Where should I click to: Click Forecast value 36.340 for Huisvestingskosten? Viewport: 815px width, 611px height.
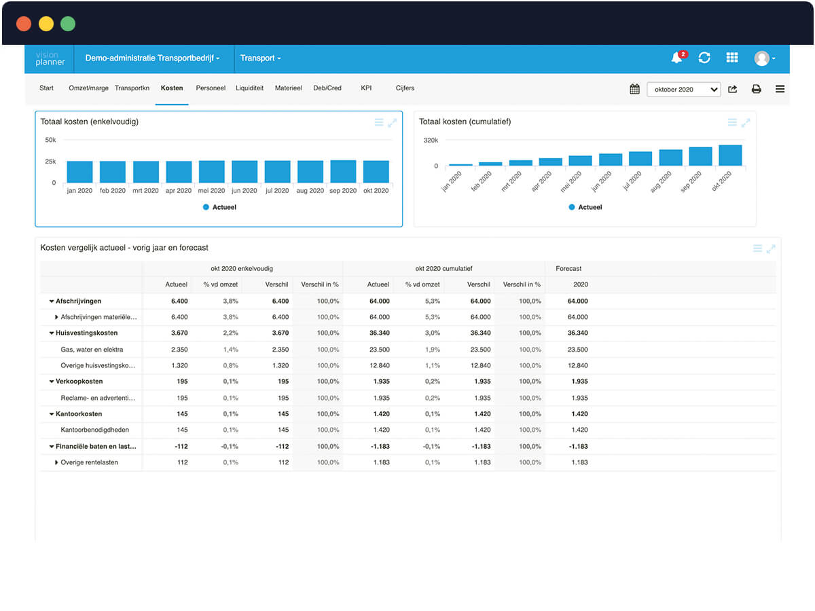(578, 333)
